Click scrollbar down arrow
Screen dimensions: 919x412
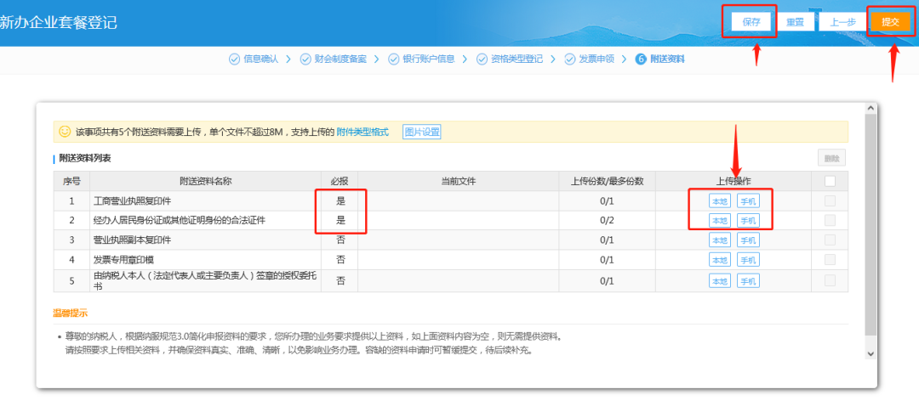click(x=870, y=353)
